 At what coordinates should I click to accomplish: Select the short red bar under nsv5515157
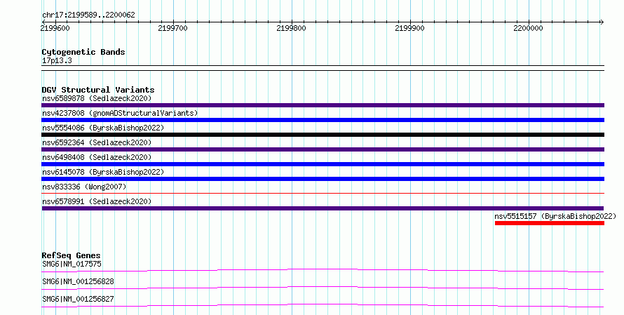[550, 223]
